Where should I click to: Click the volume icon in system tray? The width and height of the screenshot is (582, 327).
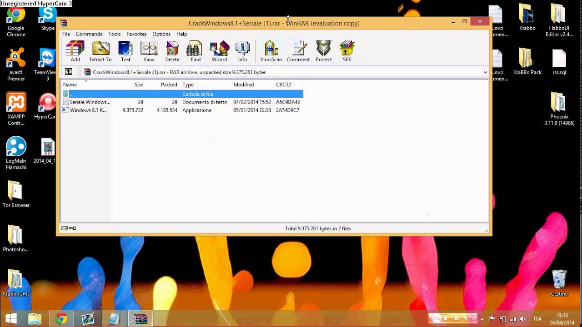(x=523, y=319)
